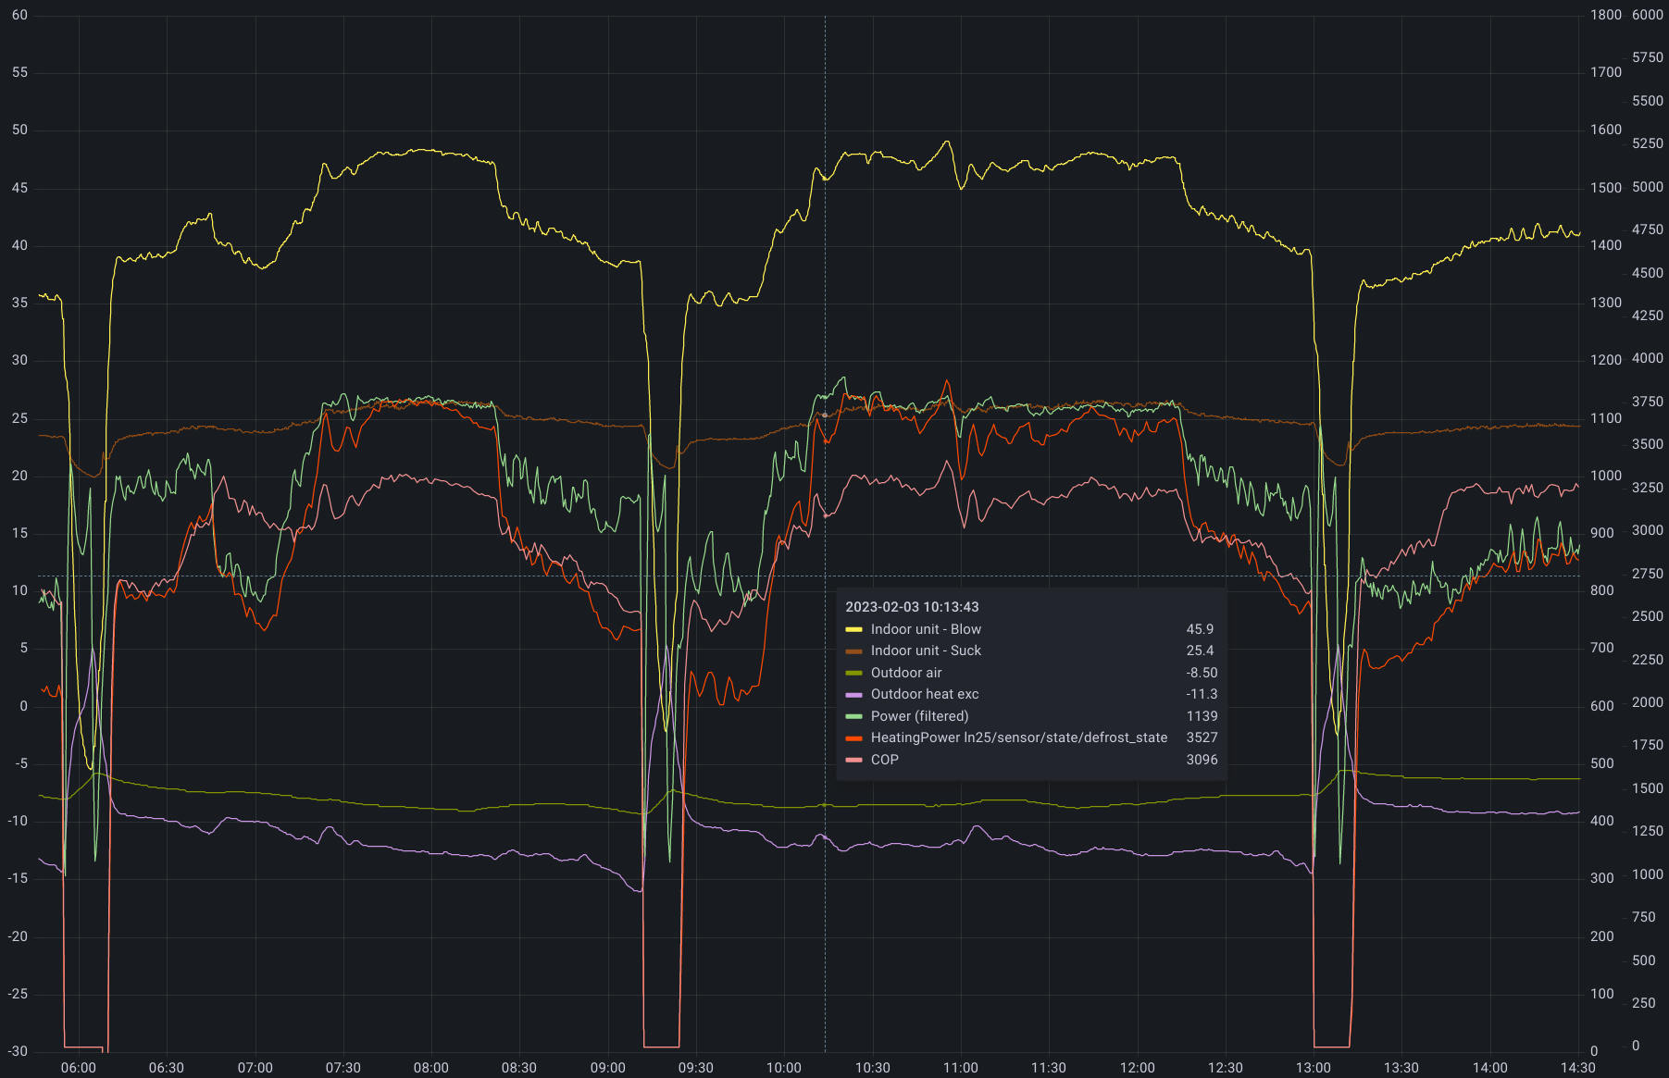Screen dimensions: 1669x1078
Task: Click the 6000 label on far-right axis
Action: [x=1647, y=15]
